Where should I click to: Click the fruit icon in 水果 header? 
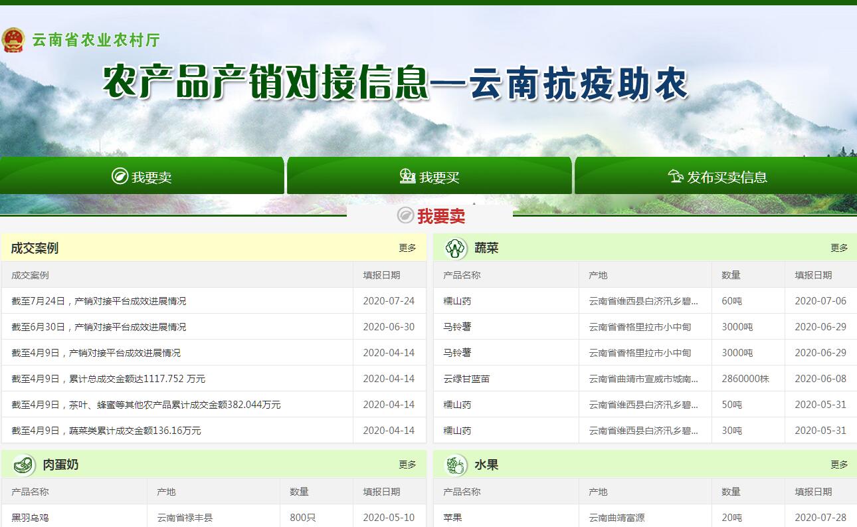(x=456, y=465)
